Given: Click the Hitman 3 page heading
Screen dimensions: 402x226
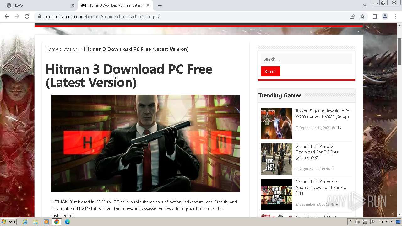Looking at the screenshot, I should point(129,76).
